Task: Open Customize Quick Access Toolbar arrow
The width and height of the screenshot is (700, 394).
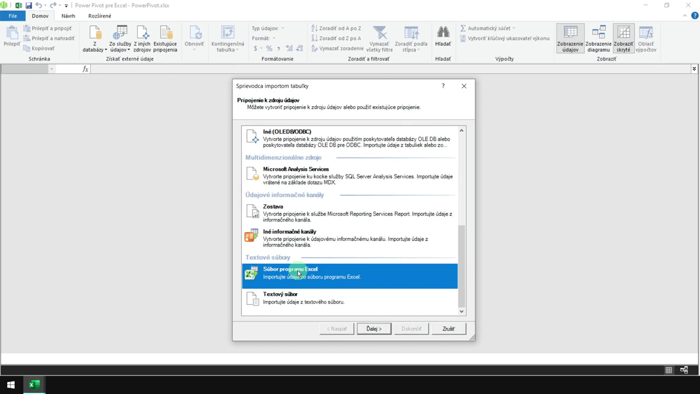Action: pos(66,5)
